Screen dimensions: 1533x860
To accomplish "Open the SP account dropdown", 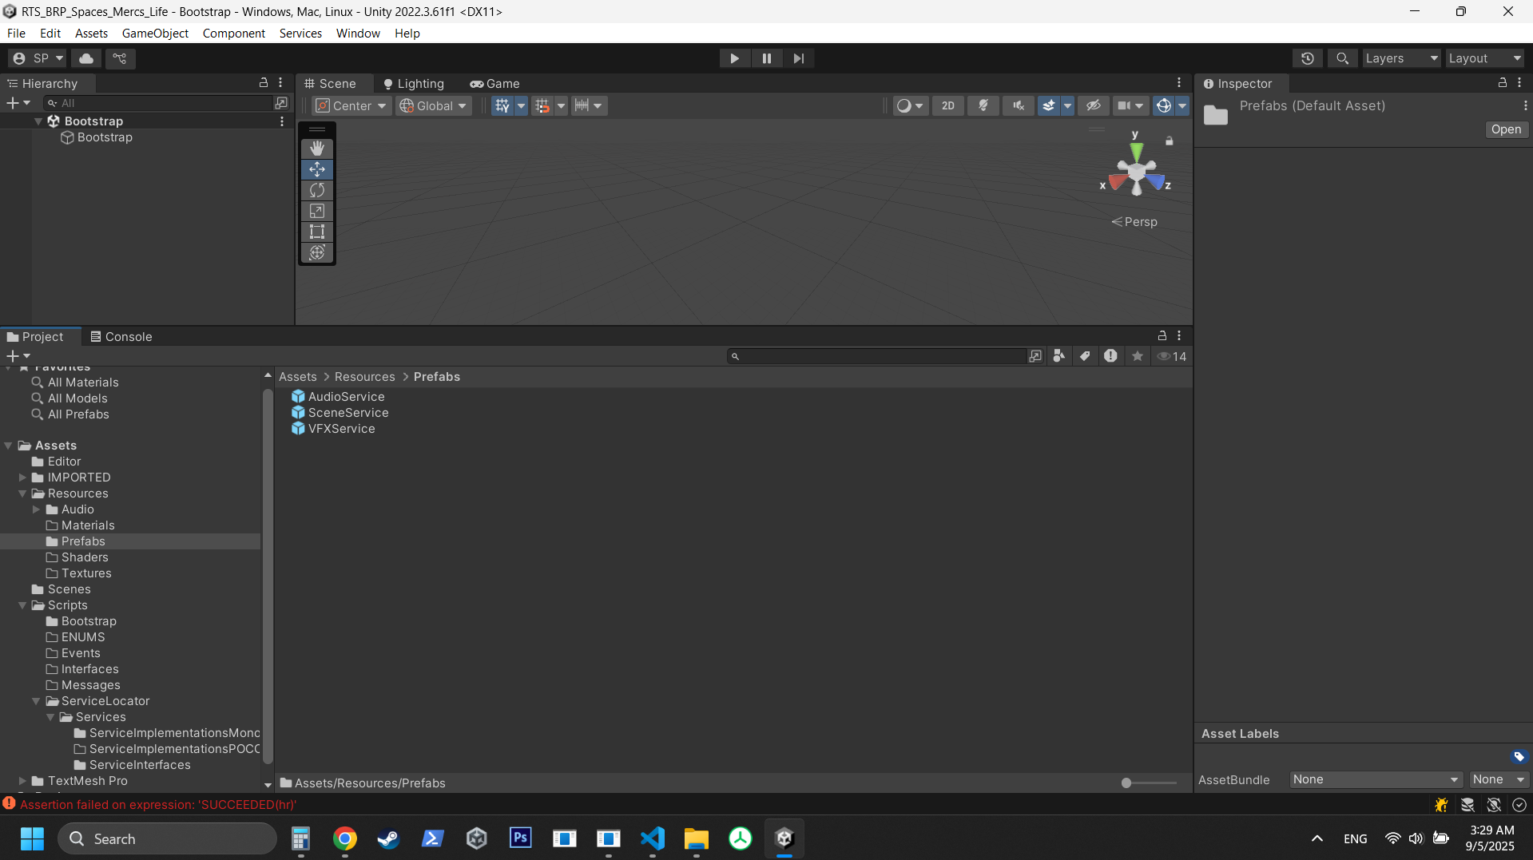I will (x=38, y=58).
